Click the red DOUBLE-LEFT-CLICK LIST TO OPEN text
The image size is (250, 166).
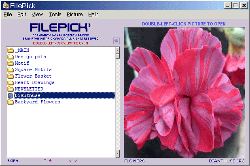coord(60,43)
